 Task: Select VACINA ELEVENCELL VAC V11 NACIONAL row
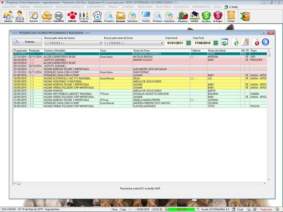(x=140, y=78)
